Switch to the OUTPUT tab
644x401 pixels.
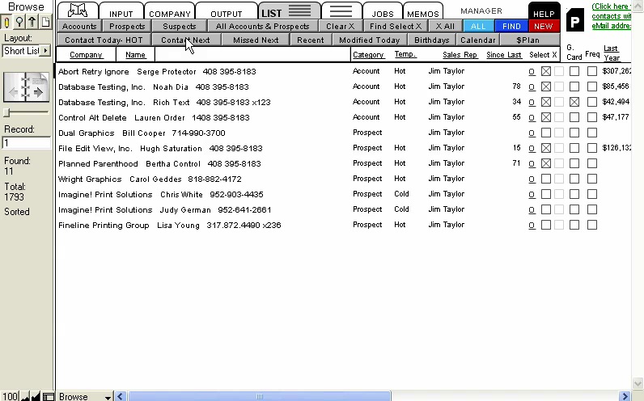click(227, 11)
